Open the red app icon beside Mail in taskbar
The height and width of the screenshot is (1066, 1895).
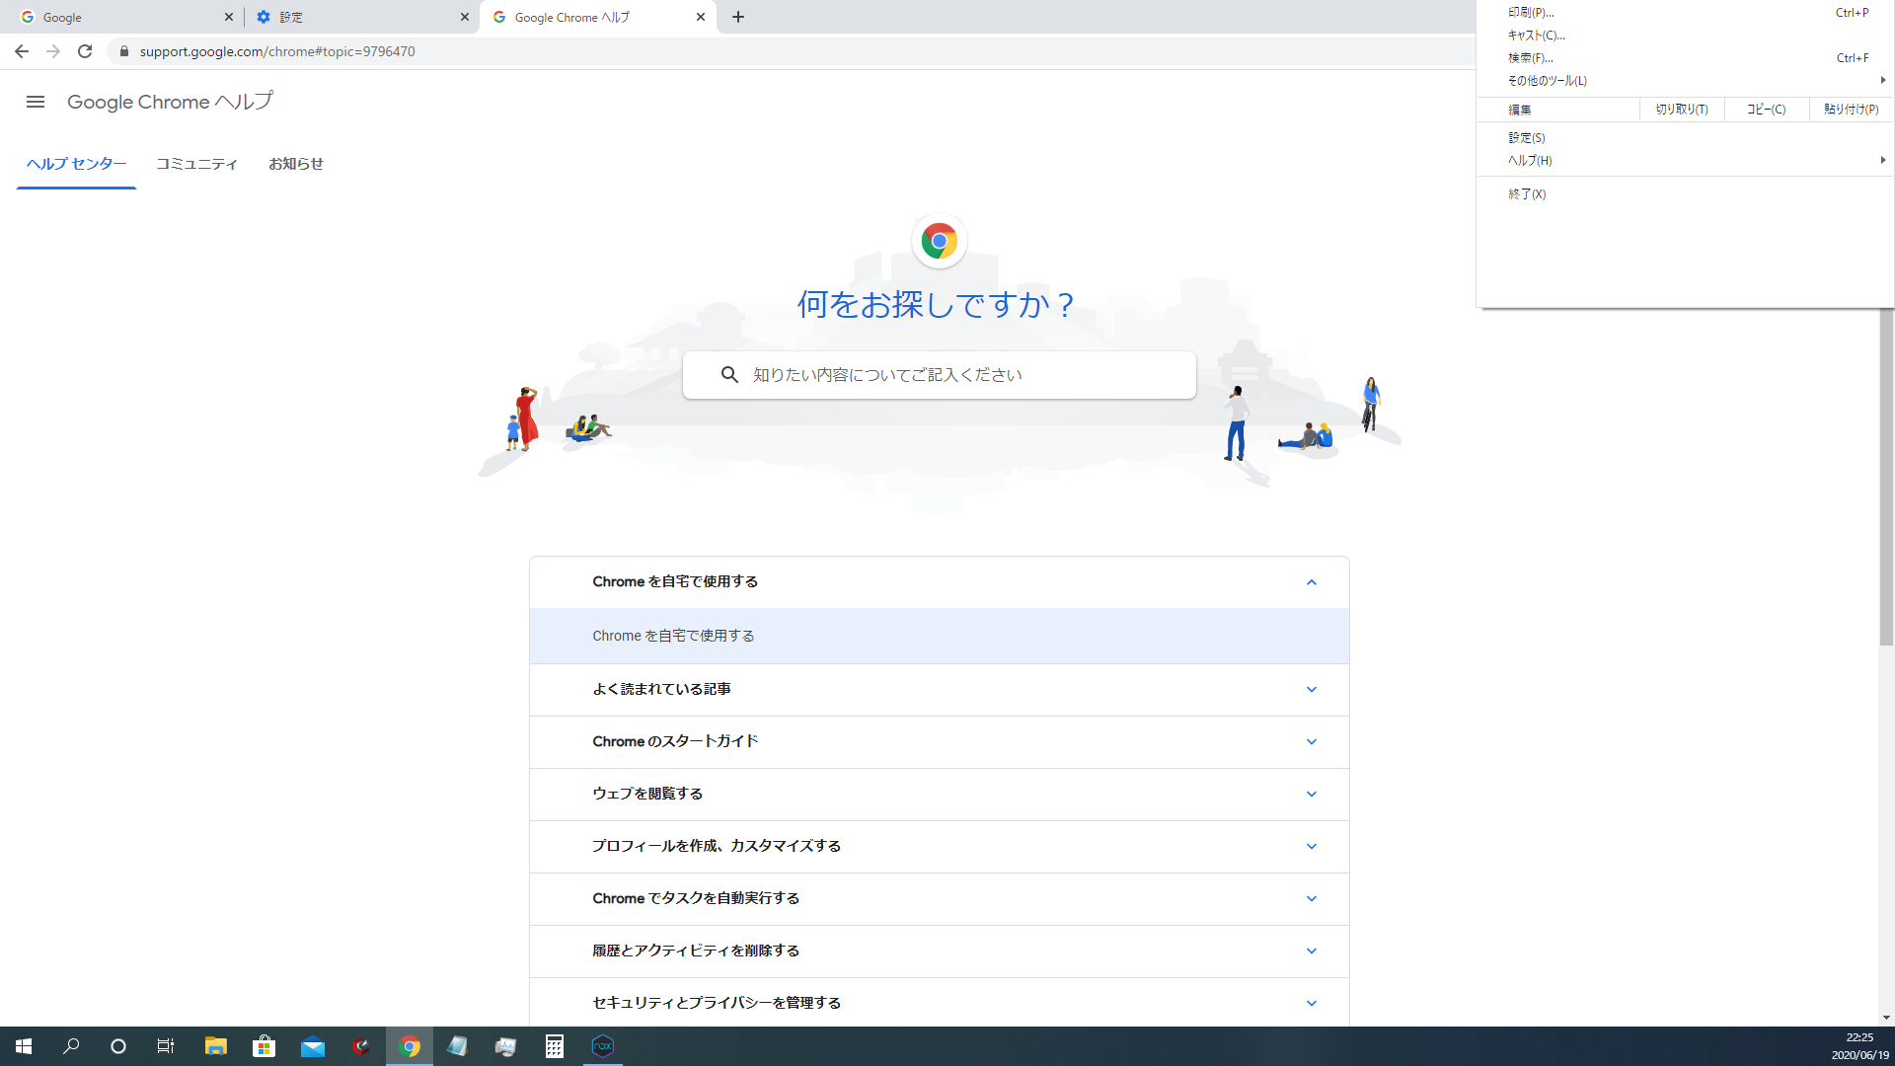[361, 1046]
